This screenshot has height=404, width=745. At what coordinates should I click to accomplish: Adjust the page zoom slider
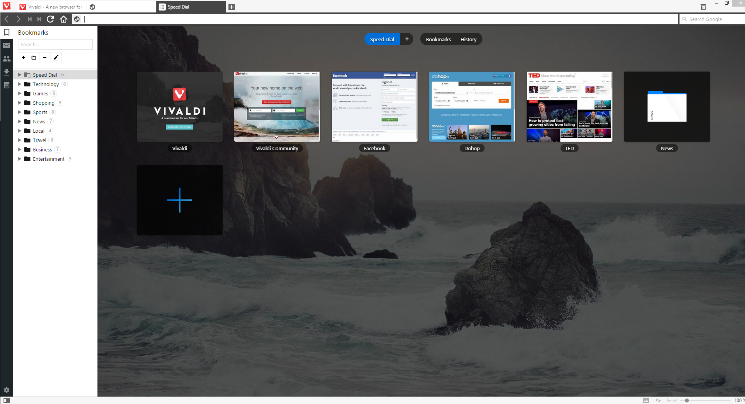706,400
